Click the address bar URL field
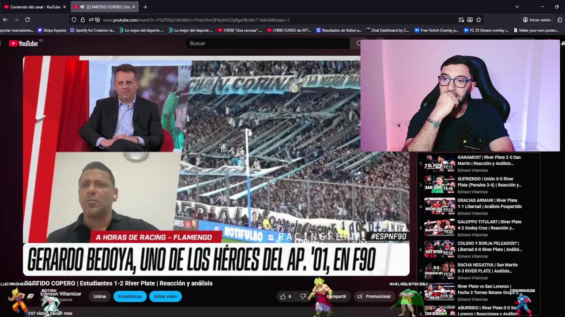The image size is (565, 317). (x=278, y=20)
